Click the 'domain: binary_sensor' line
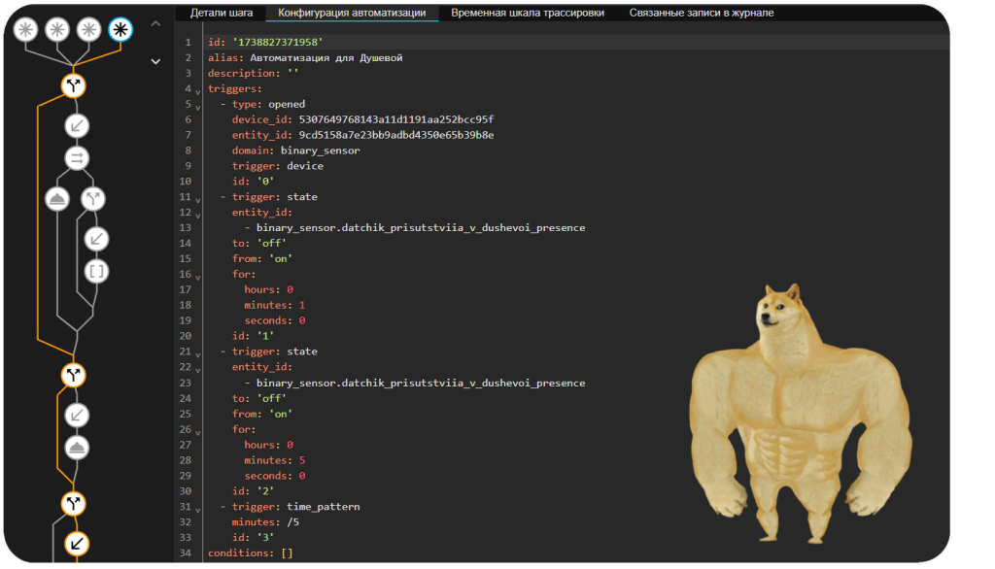995x569 pixels. pos(295,151)
